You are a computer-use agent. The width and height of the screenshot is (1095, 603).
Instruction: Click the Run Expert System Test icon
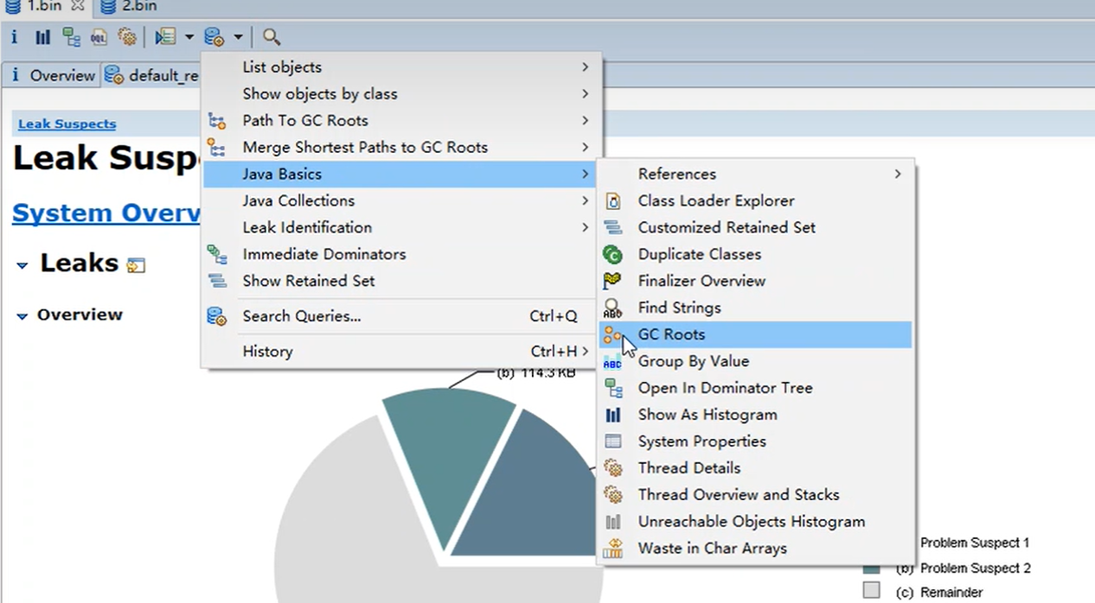tap(165, 37)
